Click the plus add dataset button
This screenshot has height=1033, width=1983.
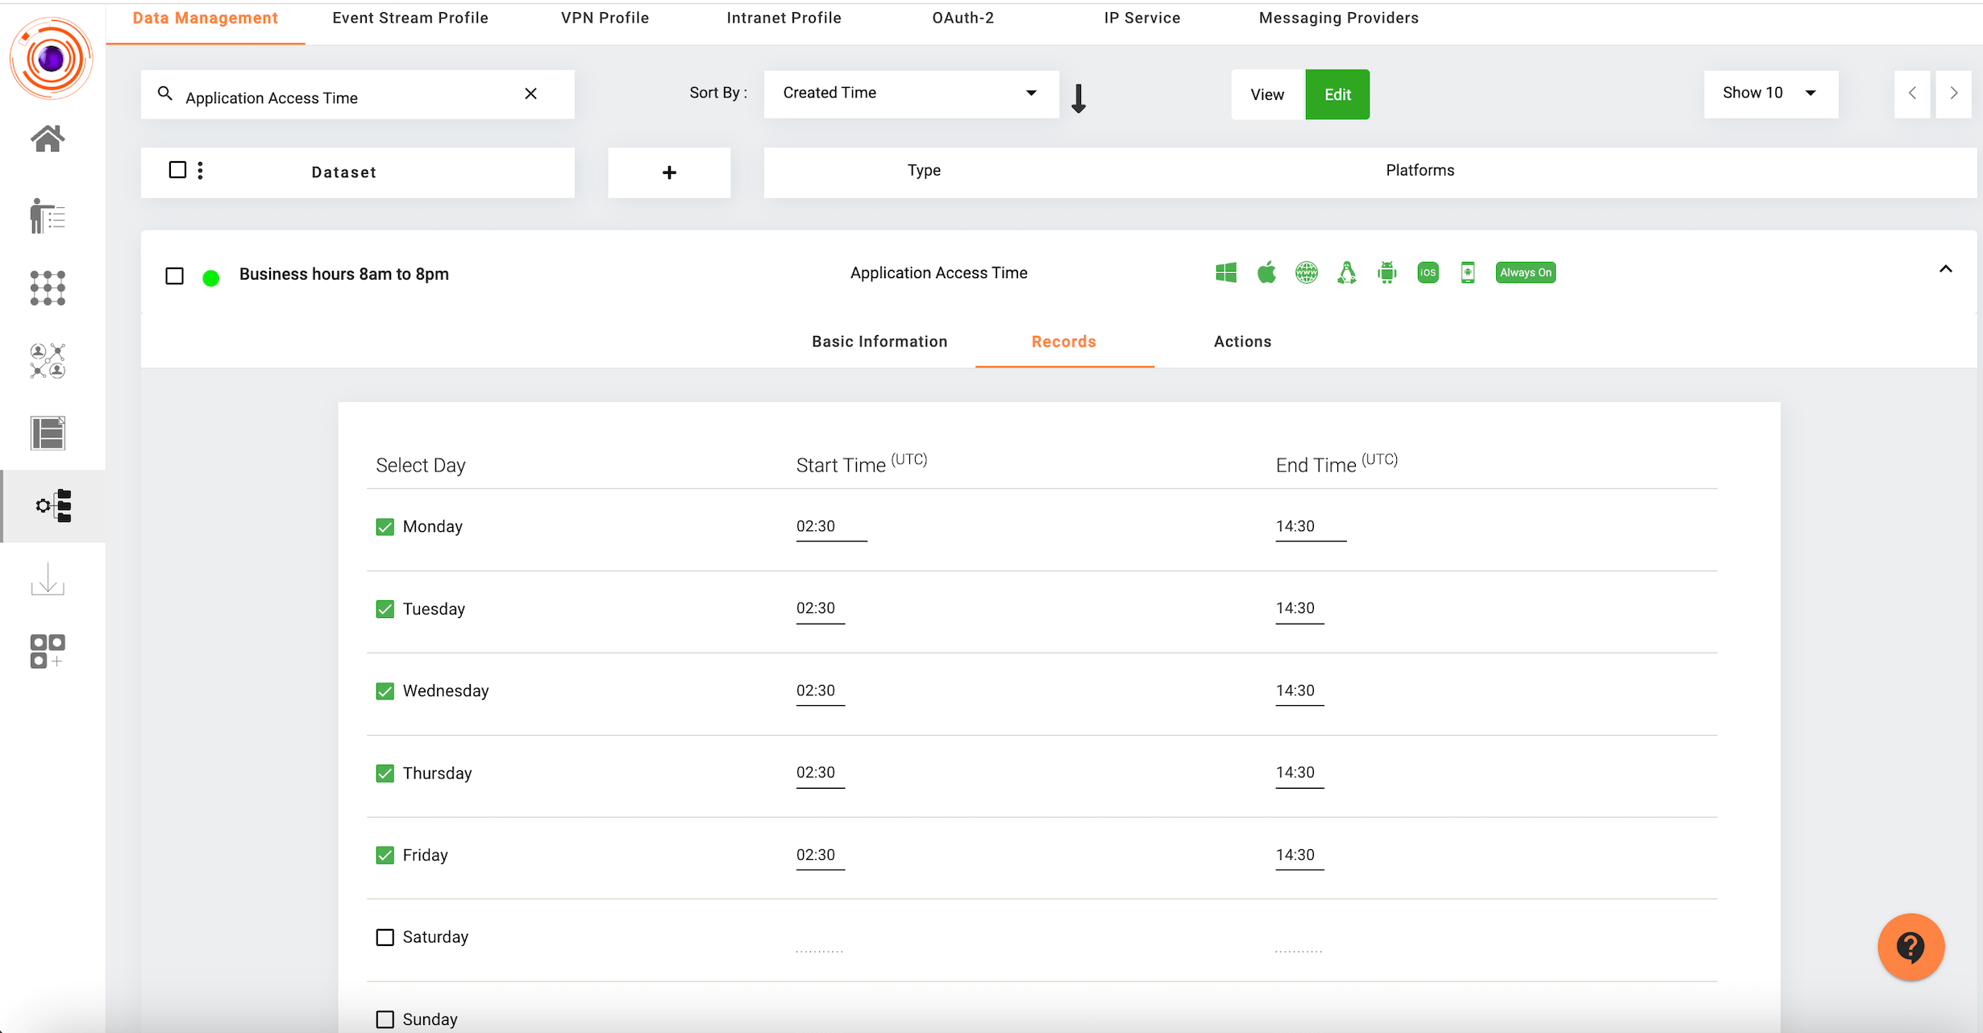669,172
